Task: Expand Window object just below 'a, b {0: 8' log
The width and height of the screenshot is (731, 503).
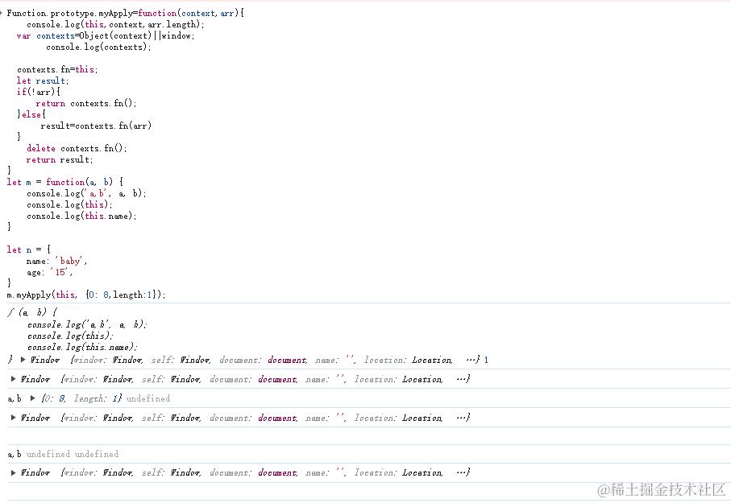Action: [x=13, y=418]
